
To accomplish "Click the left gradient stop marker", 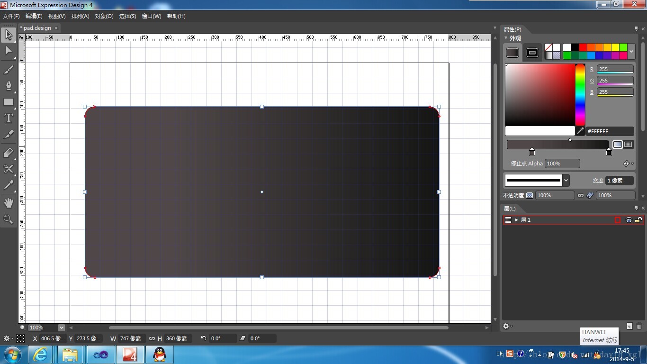I will [x=532, y=152].
